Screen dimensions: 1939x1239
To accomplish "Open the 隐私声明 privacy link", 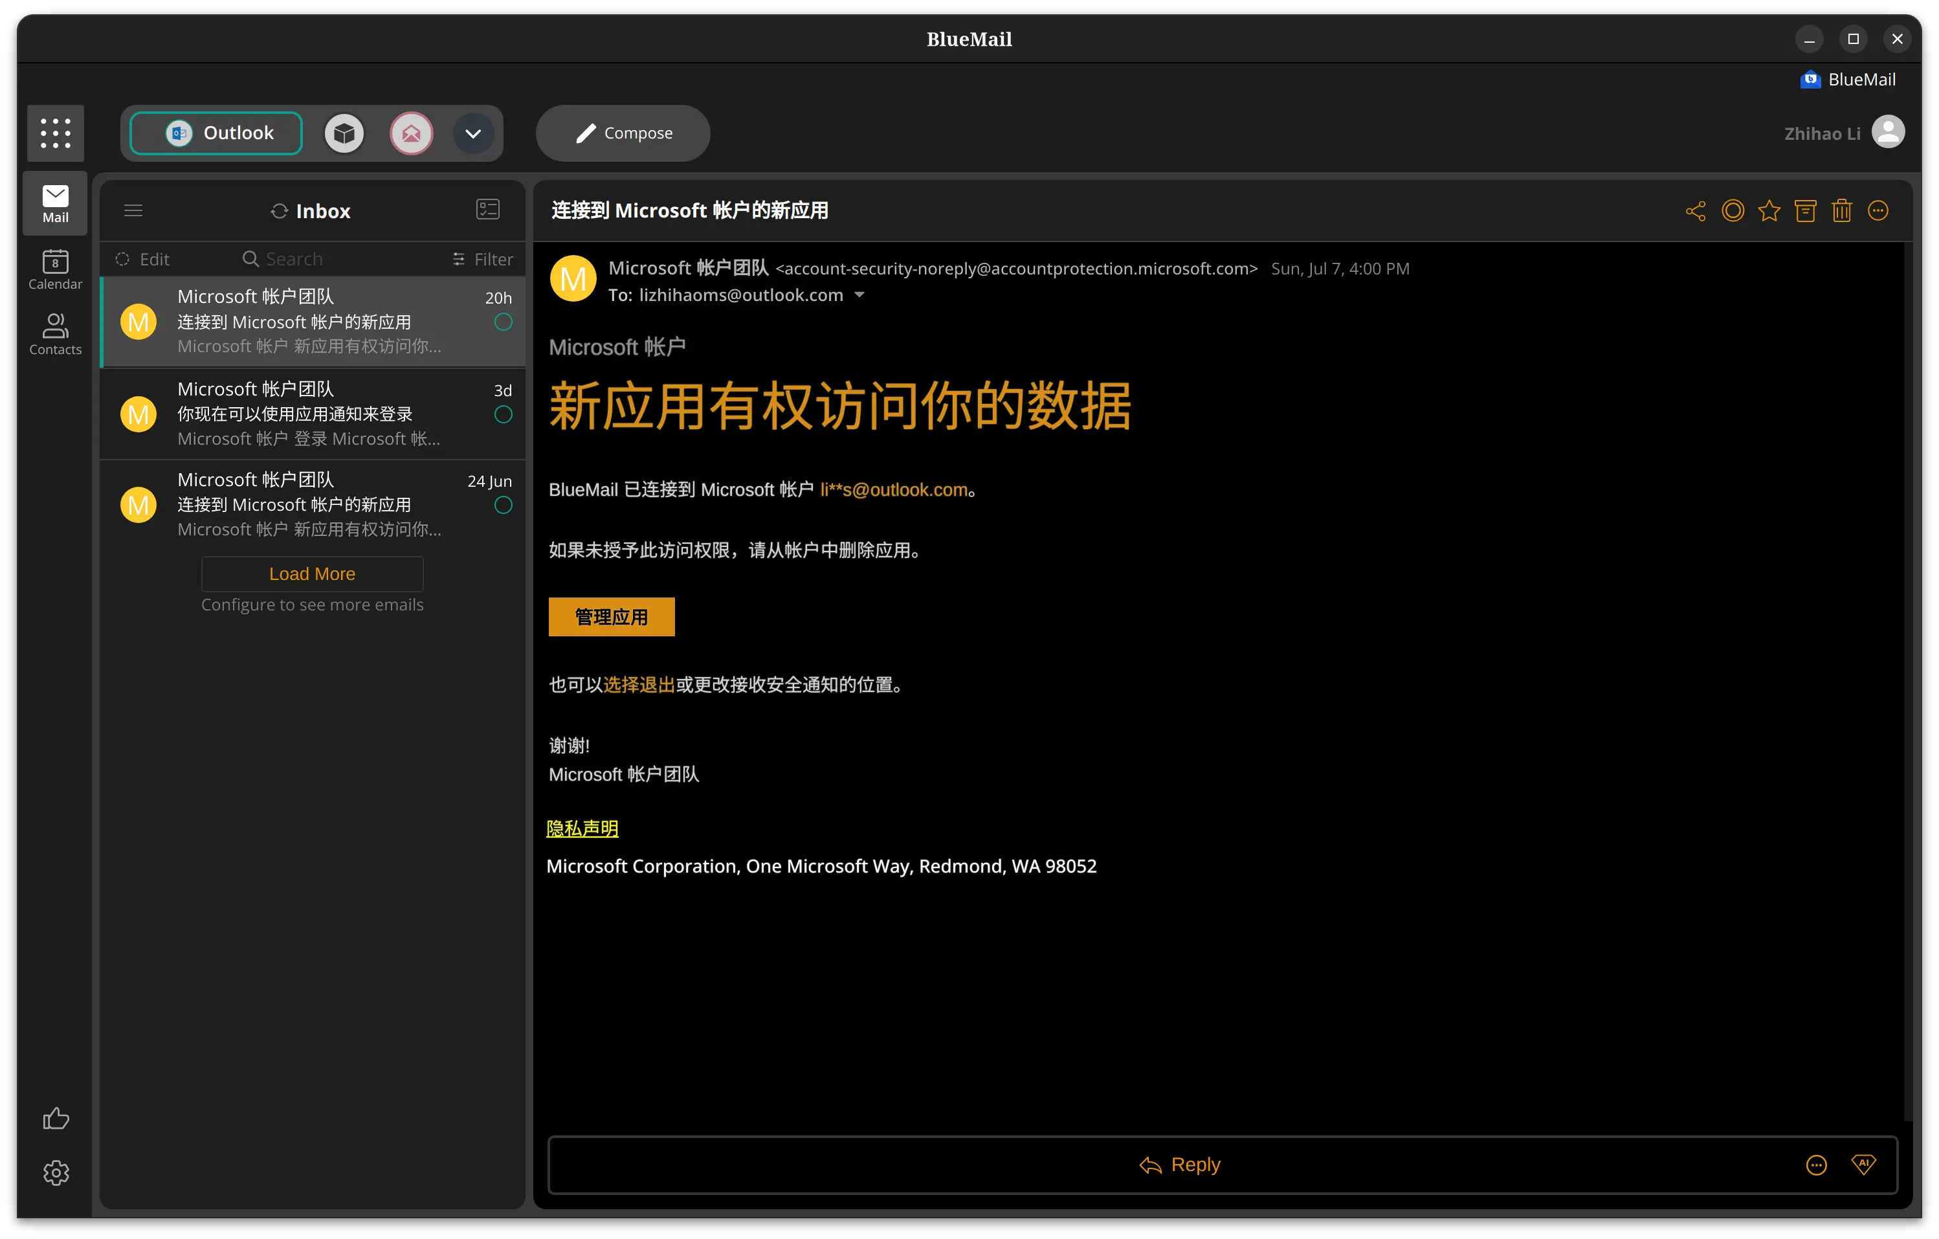I will click(x=582, y=828).
